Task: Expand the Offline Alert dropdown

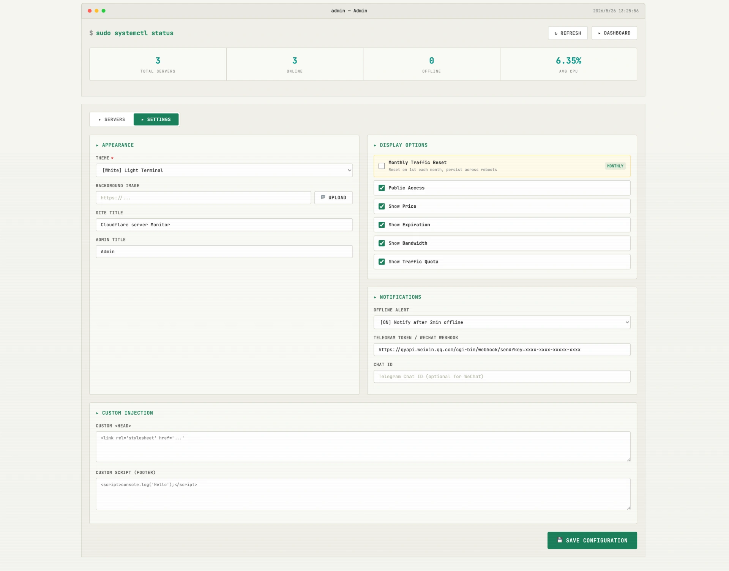Action: (502, 322)
